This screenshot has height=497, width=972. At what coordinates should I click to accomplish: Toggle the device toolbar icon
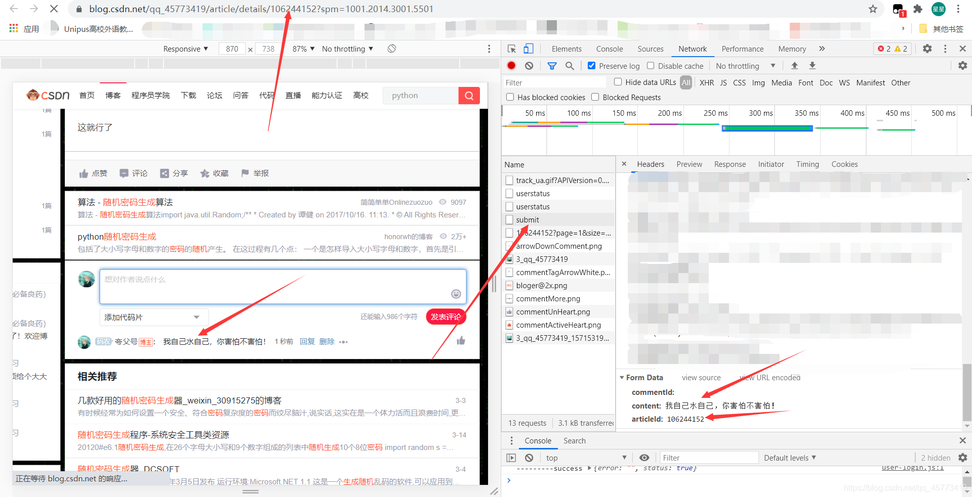pyautogui.click(x=529, y=49)
